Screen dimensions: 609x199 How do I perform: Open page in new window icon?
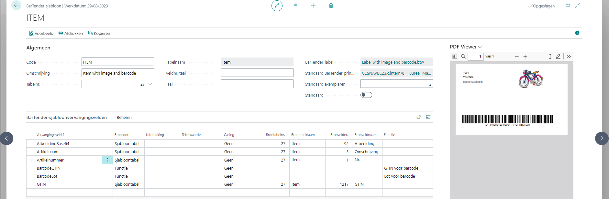[x=568, y=5]
